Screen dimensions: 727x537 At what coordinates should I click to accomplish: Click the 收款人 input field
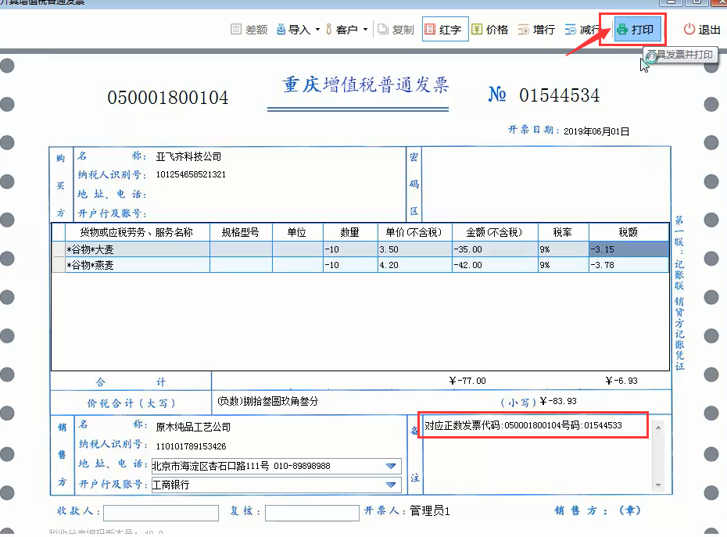pos(161,513)
